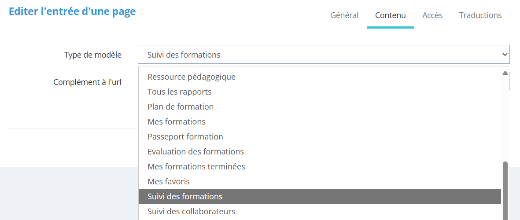Go to the Accès tab
This screenshot has width=520, height=220.
click(x=432, y=15)
